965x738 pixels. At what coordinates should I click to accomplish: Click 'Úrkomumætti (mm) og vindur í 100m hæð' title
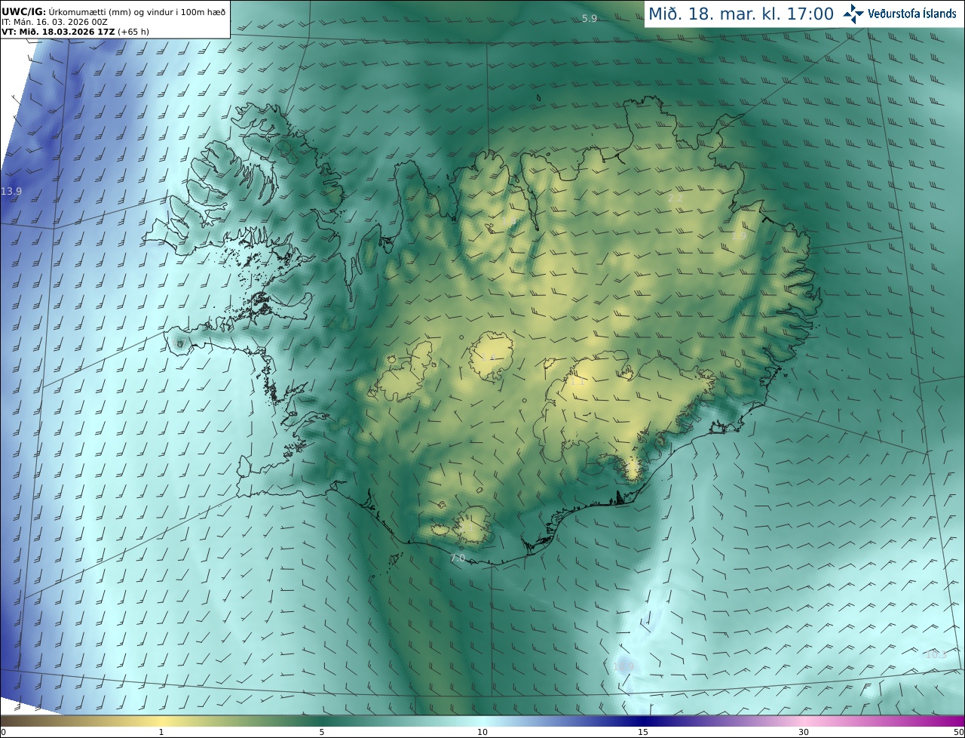click(136, 12)
